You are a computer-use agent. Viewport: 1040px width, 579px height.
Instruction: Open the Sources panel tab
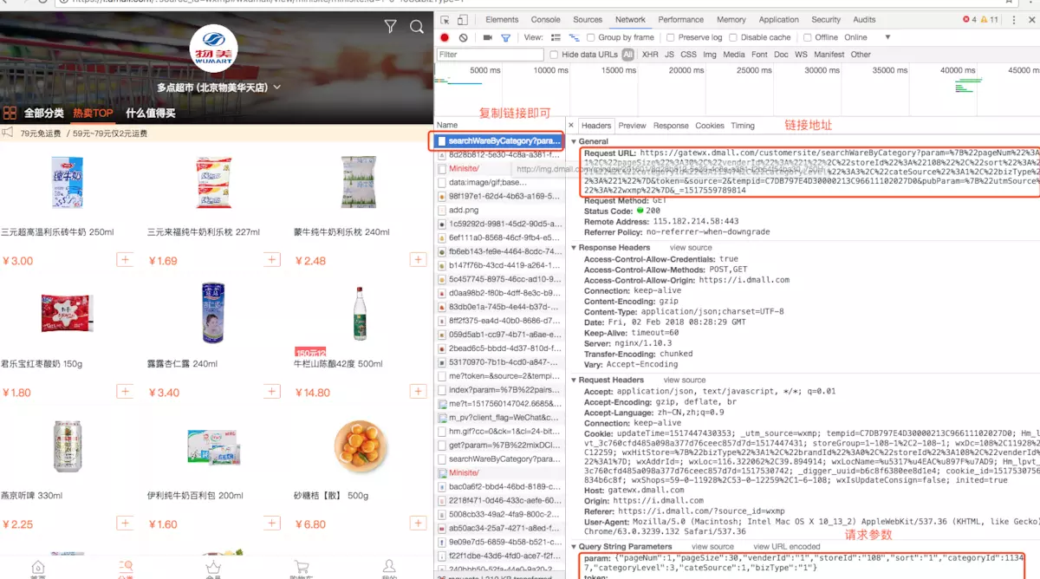coord(588,19)
